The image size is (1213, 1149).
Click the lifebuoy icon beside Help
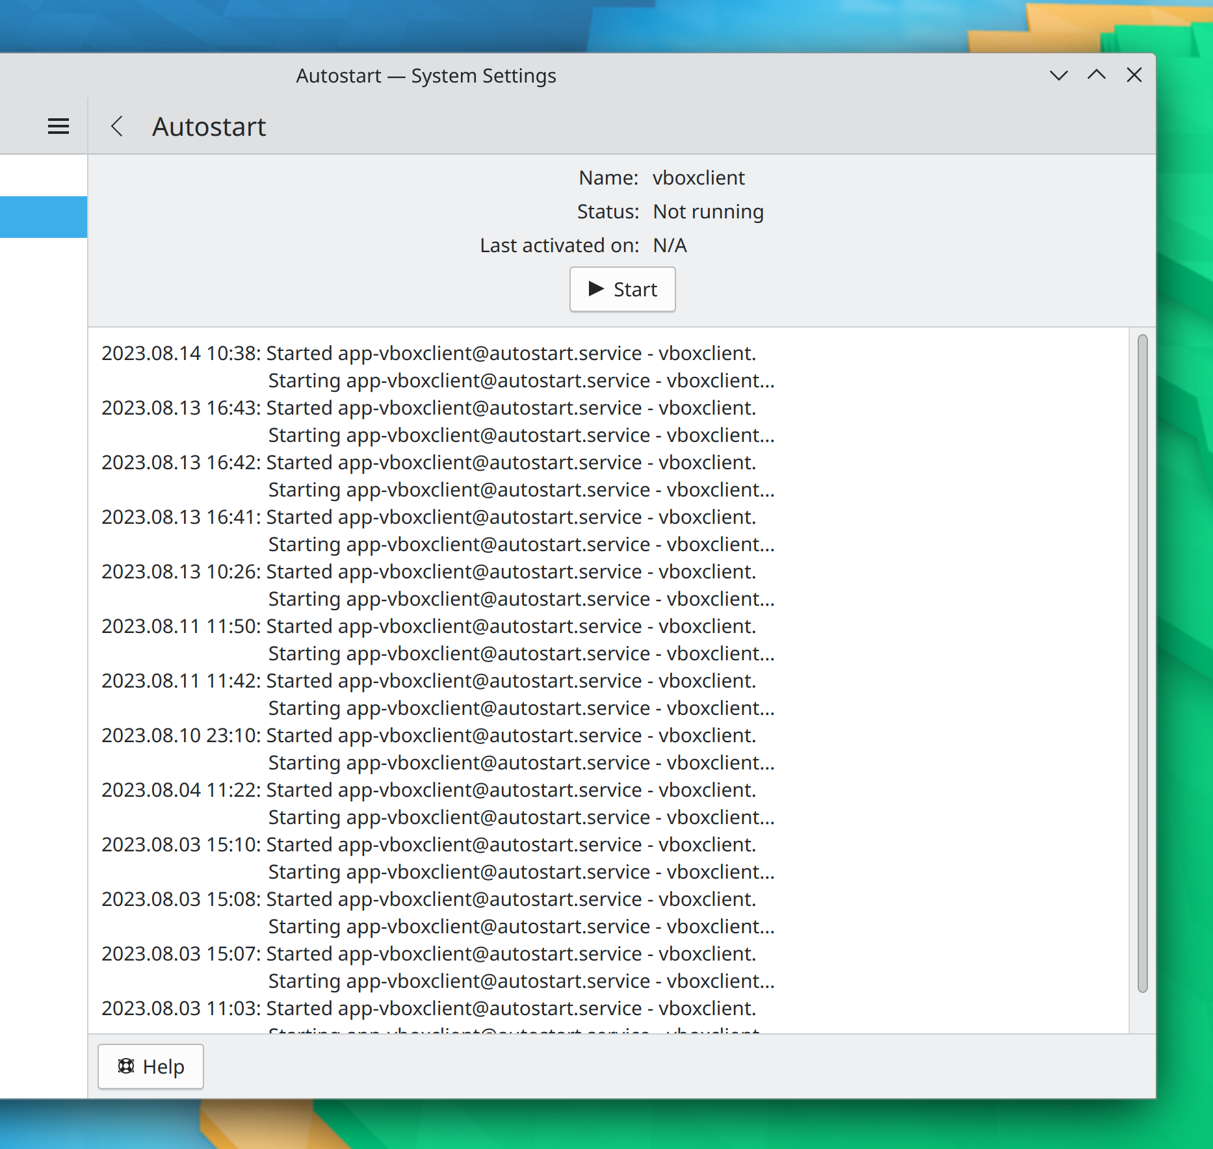click(126, 1066)
